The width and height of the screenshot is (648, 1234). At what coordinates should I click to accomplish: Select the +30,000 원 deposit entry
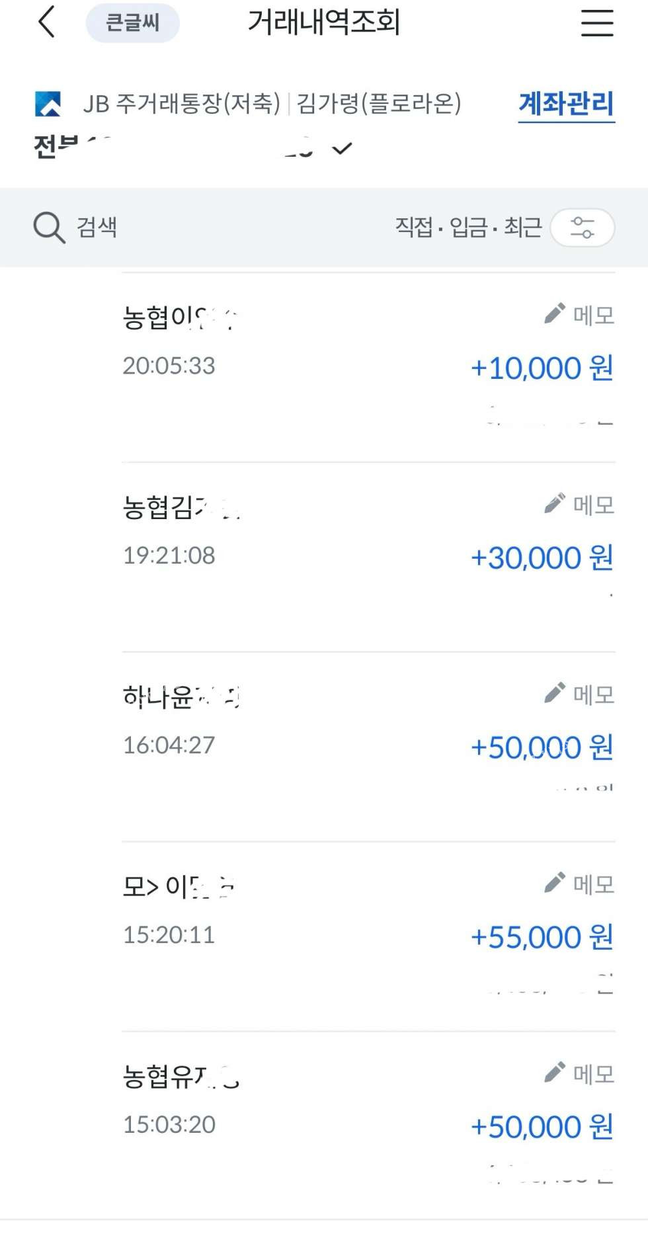point(542,558)
